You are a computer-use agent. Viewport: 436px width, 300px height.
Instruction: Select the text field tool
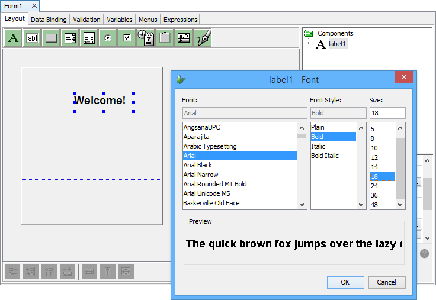coord(33,38)
